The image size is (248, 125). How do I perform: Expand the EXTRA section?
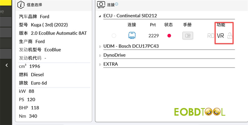100,64
